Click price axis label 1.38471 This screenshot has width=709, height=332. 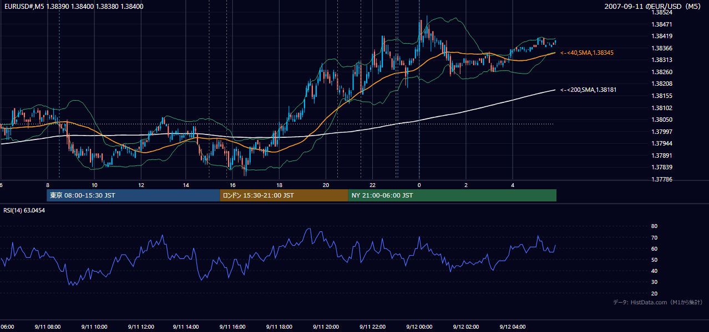pos(662,24)
